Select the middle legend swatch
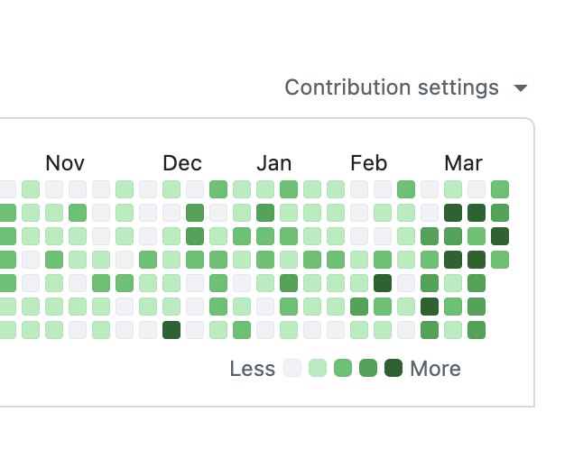Screen dimensions: 583x449 tap(343, 368)
